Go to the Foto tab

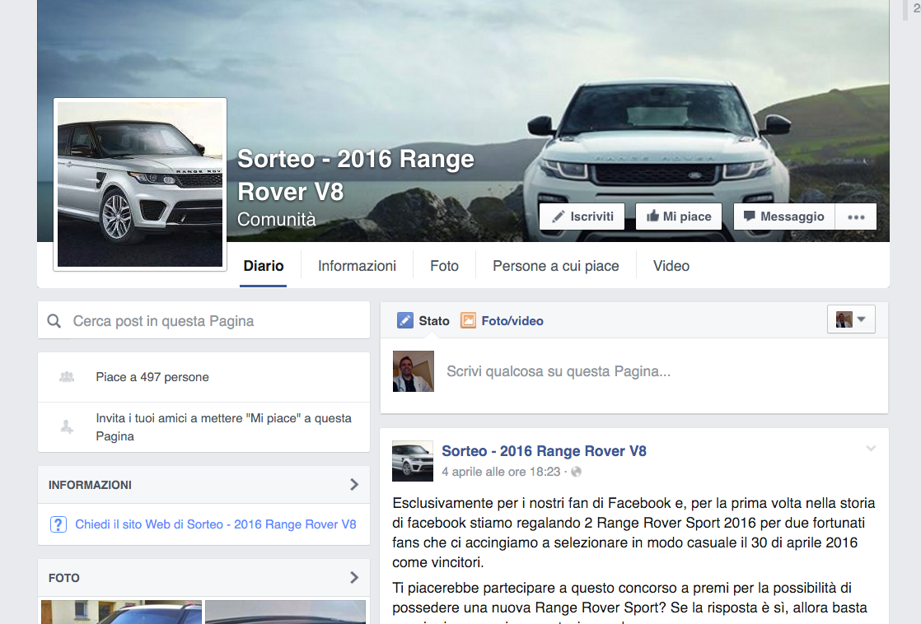(x=444, y=266)
